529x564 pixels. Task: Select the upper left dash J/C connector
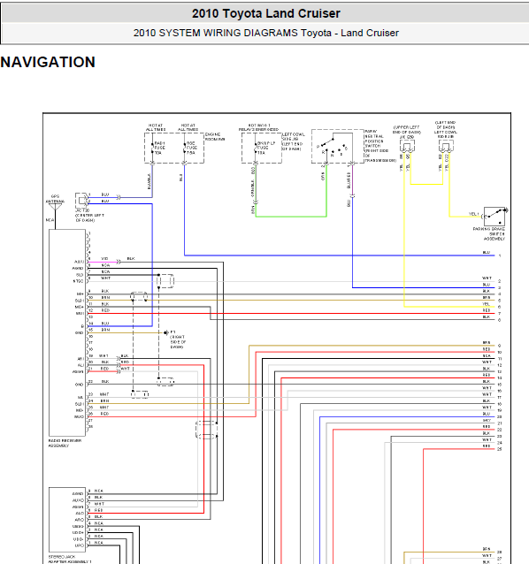408,147
